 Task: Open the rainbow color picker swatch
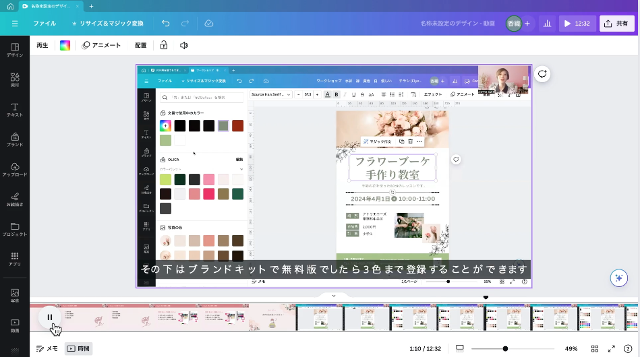coord(65,45)
